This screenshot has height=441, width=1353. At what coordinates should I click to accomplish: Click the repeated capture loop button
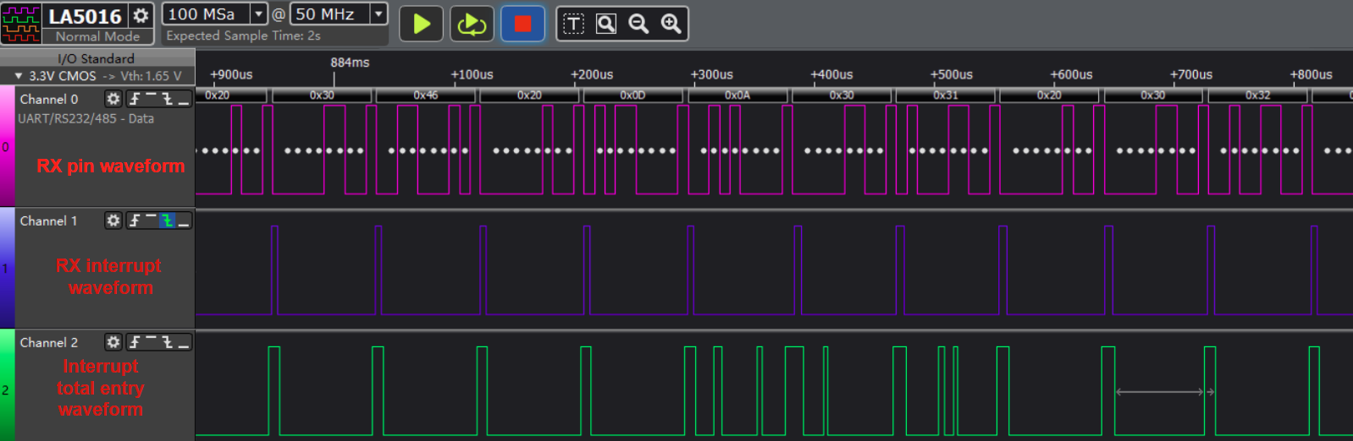471,24
